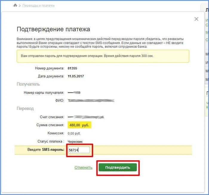Click the home icon in the breadcrumb

pos(15,5)
